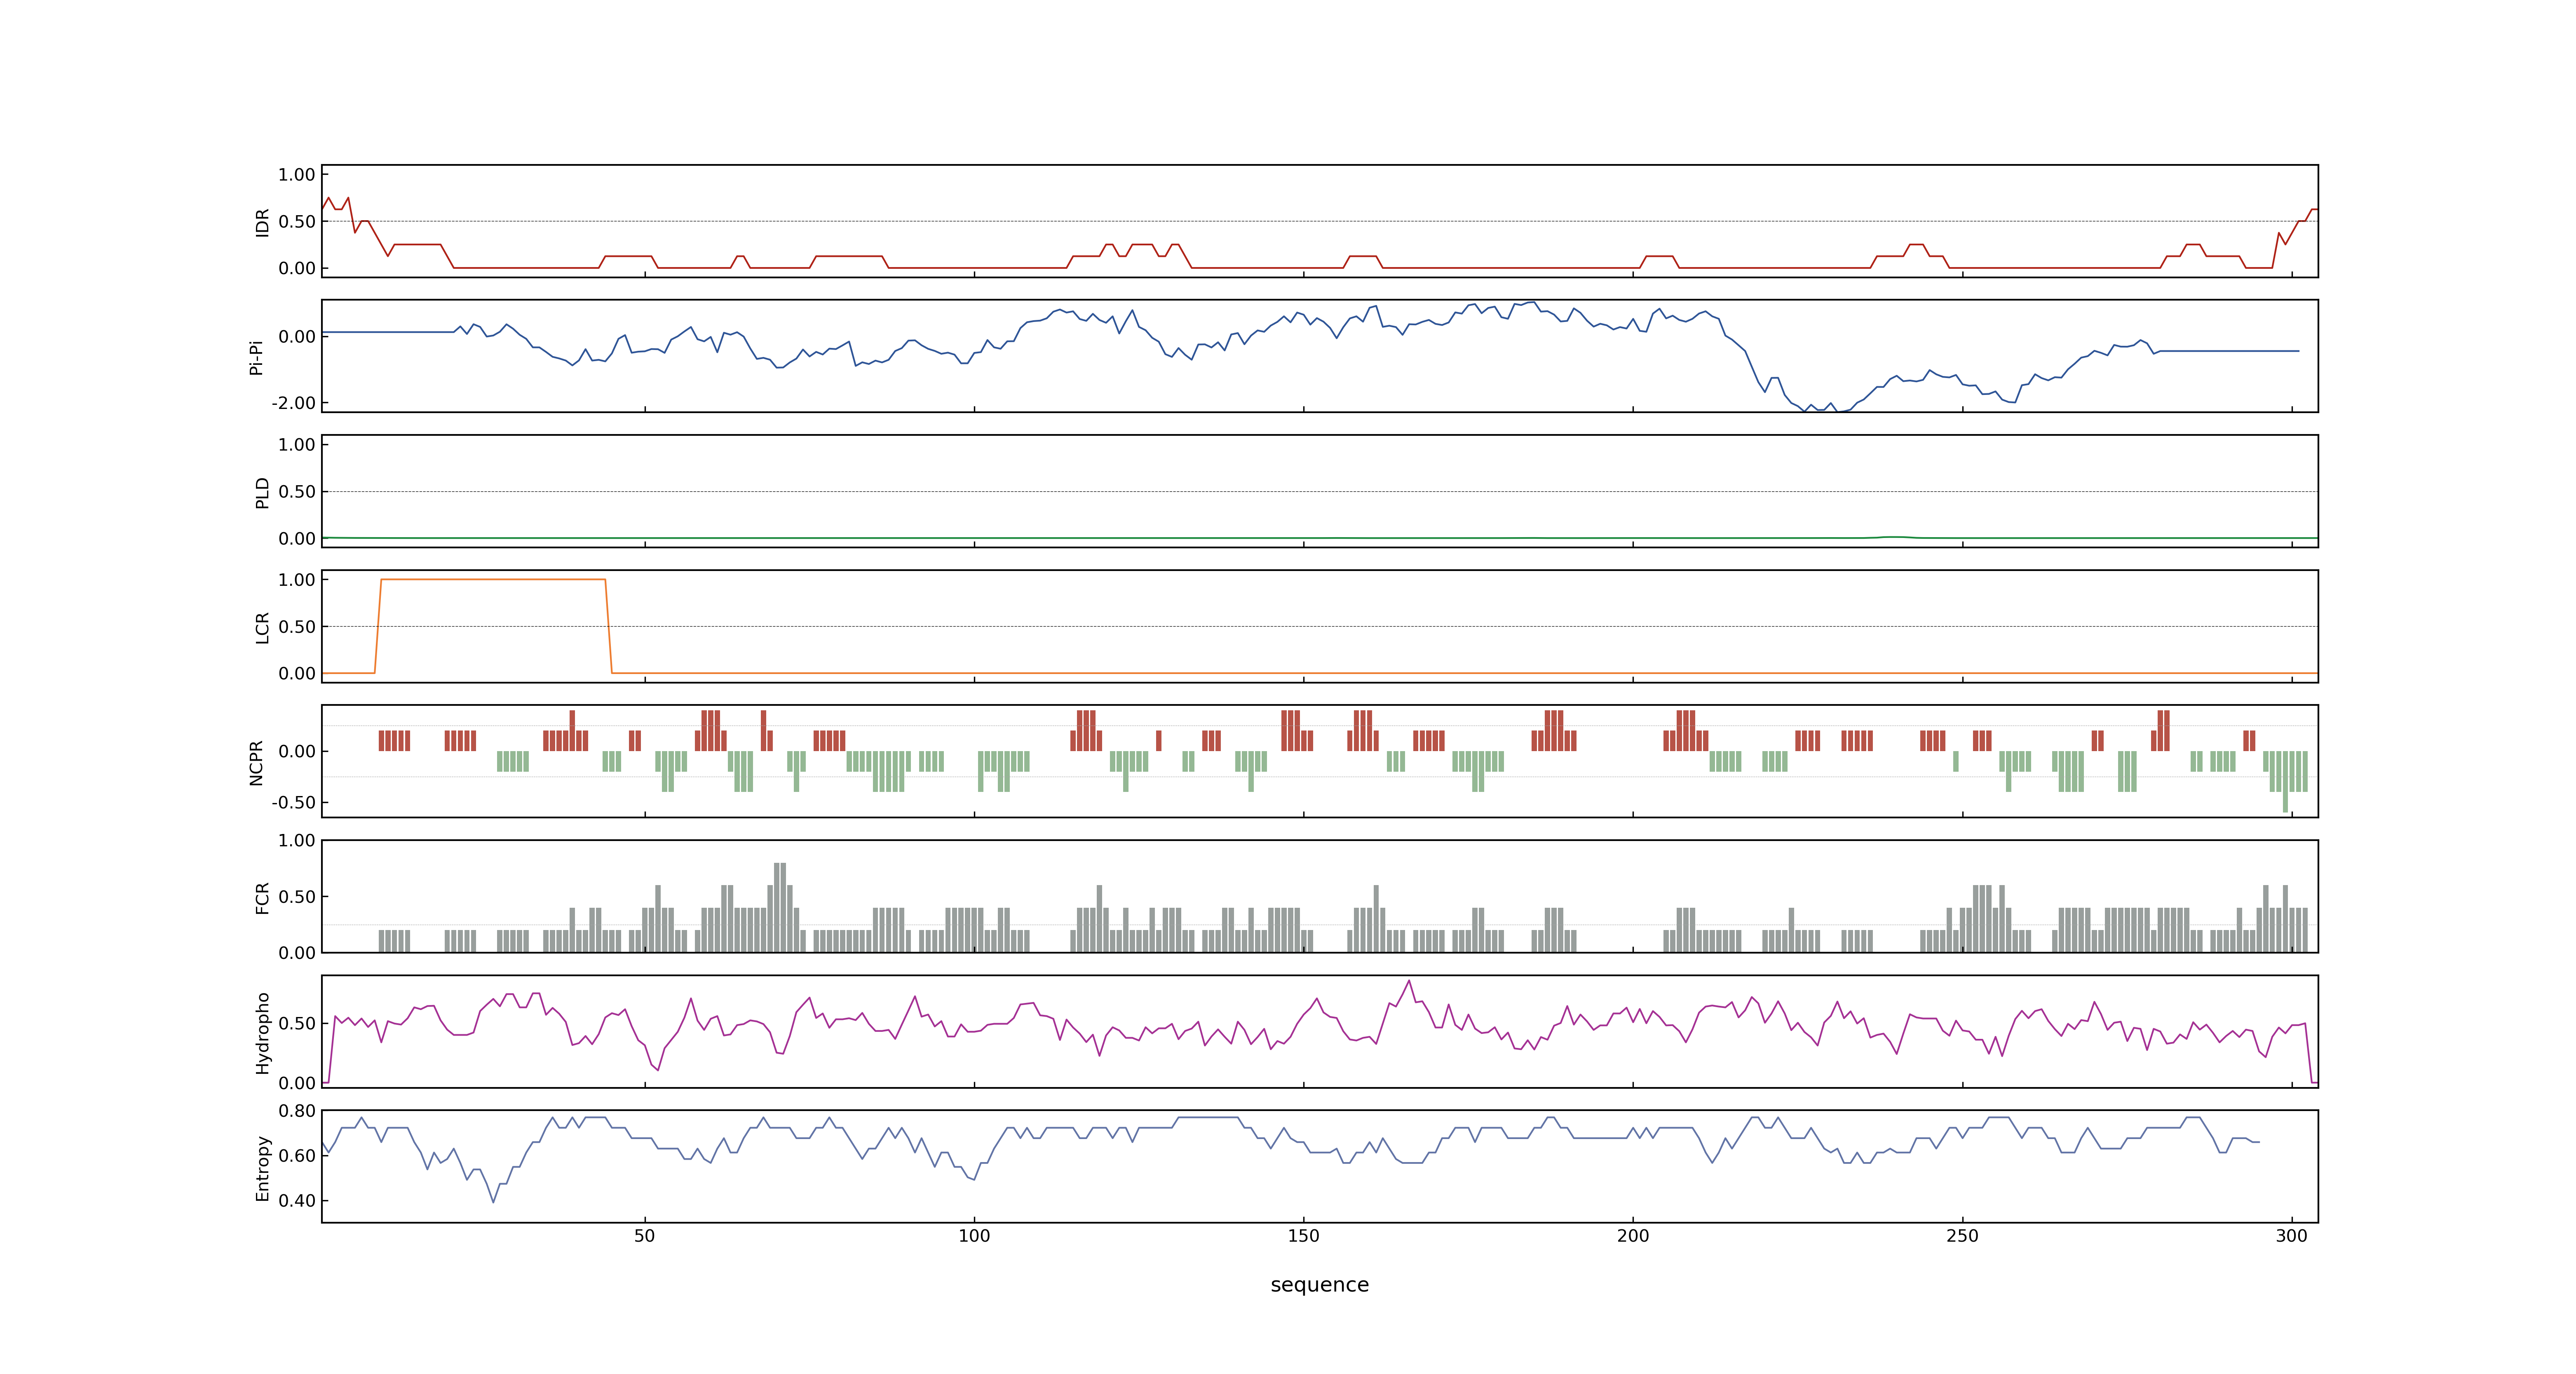This screenshot has width=2576, height=1374.
Task: Click the Pi-Pi trough near position 230
Action: pyautogui.click(x=1838, y=411)
